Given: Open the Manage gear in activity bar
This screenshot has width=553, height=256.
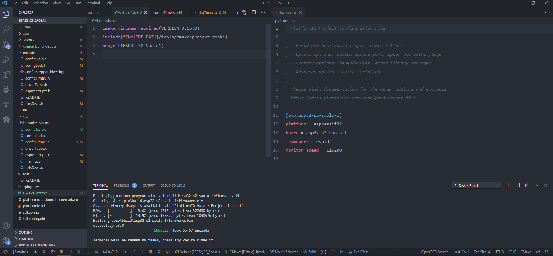Looking at the screenshot, I should pos(6,240).
